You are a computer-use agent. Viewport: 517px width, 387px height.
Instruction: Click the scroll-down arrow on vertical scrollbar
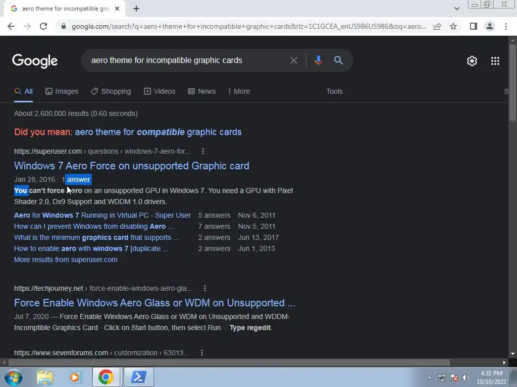click(x=512, y=354)
